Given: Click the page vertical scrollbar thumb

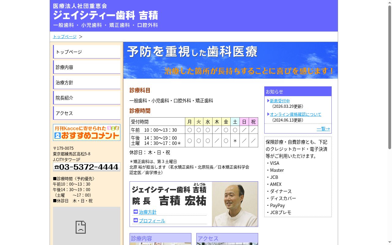Looking at the screenshot, I should click(x=390, y=77).
